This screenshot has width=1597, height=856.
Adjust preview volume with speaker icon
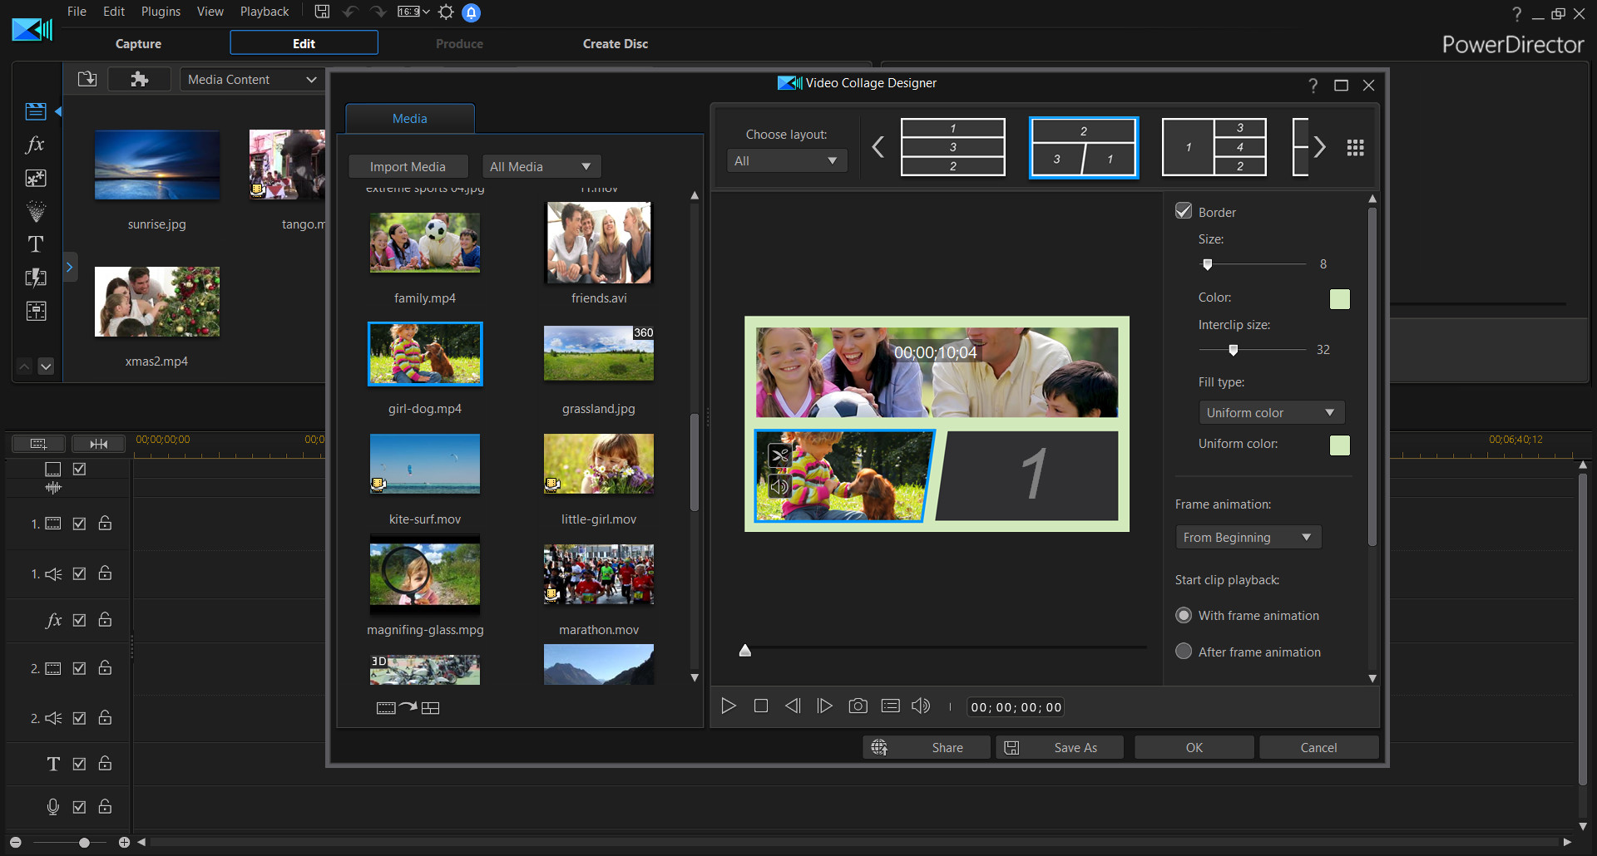920,706
